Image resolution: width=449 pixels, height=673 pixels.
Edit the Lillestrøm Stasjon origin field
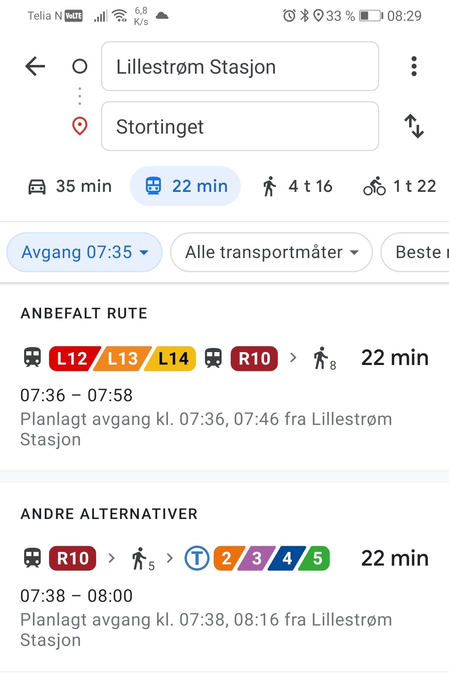240,66
